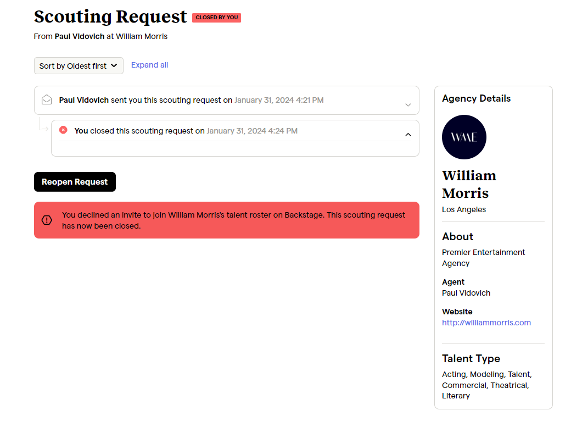Click the Acting, Modeling, Talent list text

click(487, 385)
